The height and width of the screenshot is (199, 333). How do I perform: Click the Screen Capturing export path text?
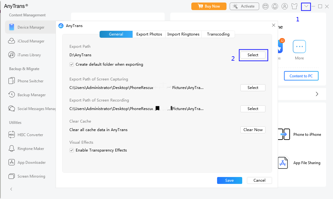click(136, 88)
